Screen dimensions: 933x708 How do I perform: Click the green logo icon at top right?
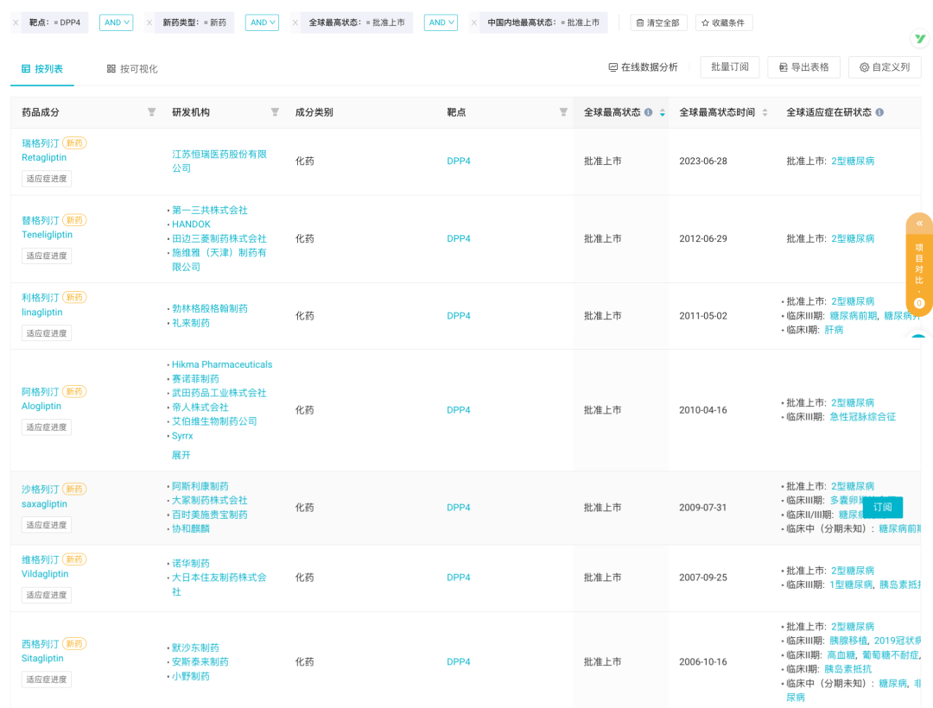(921, 39)
